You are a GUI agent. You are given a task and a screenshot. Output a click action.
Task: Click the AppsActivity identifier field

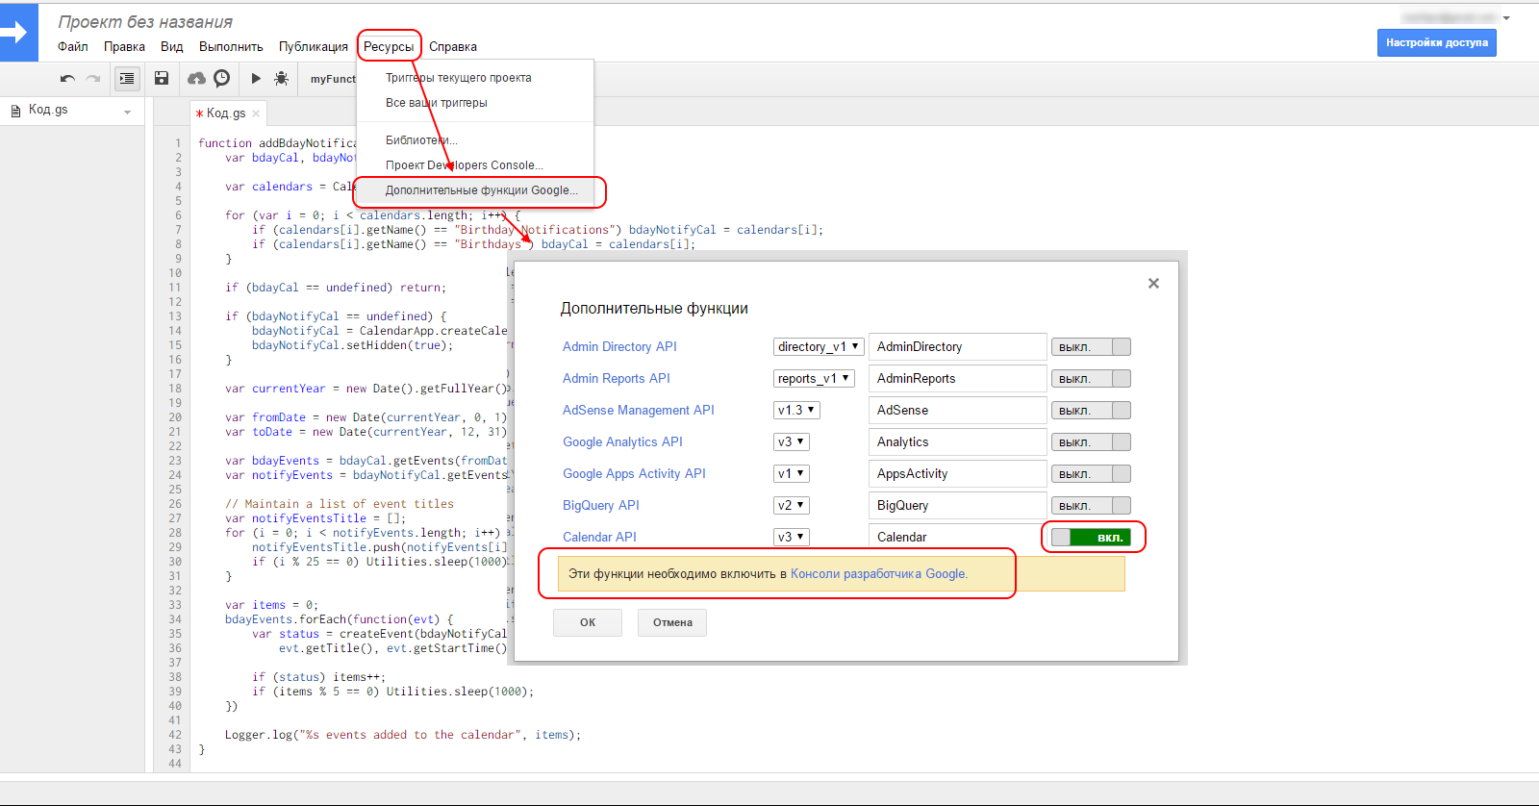(x=957, y=473)
